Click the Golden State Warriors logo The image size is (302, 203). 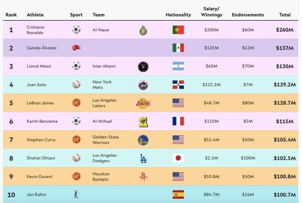pos(143,140)
